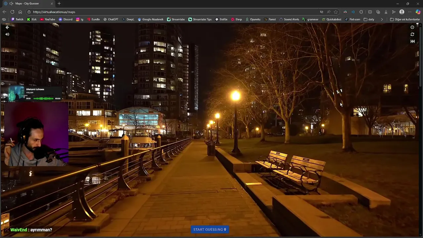423x238 pixels.
Task: Open the Discord bookmark
Action: coord(65,20)
